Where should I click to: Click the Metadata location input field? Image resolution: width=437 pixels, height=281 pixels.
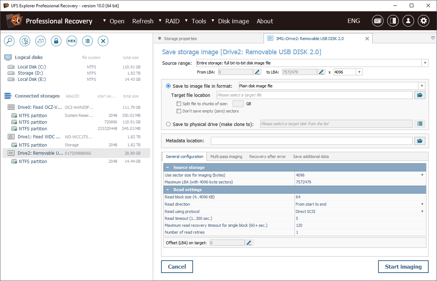click(312, 141)
